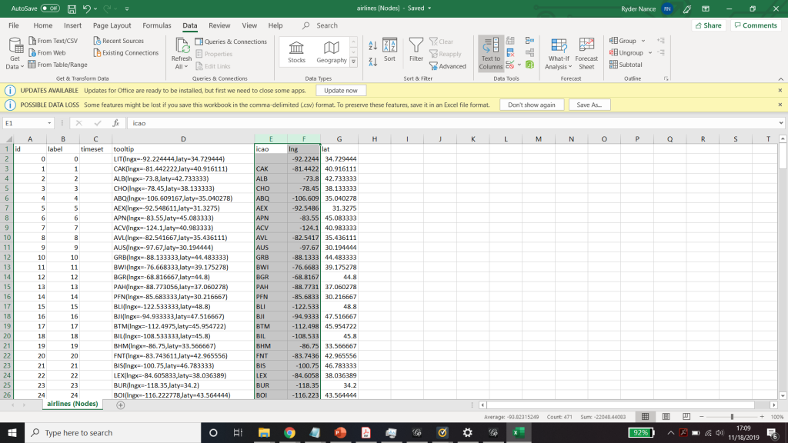Click the Subtotal outline icon
This screenshot has height=443, width=788.
point(626,65)
